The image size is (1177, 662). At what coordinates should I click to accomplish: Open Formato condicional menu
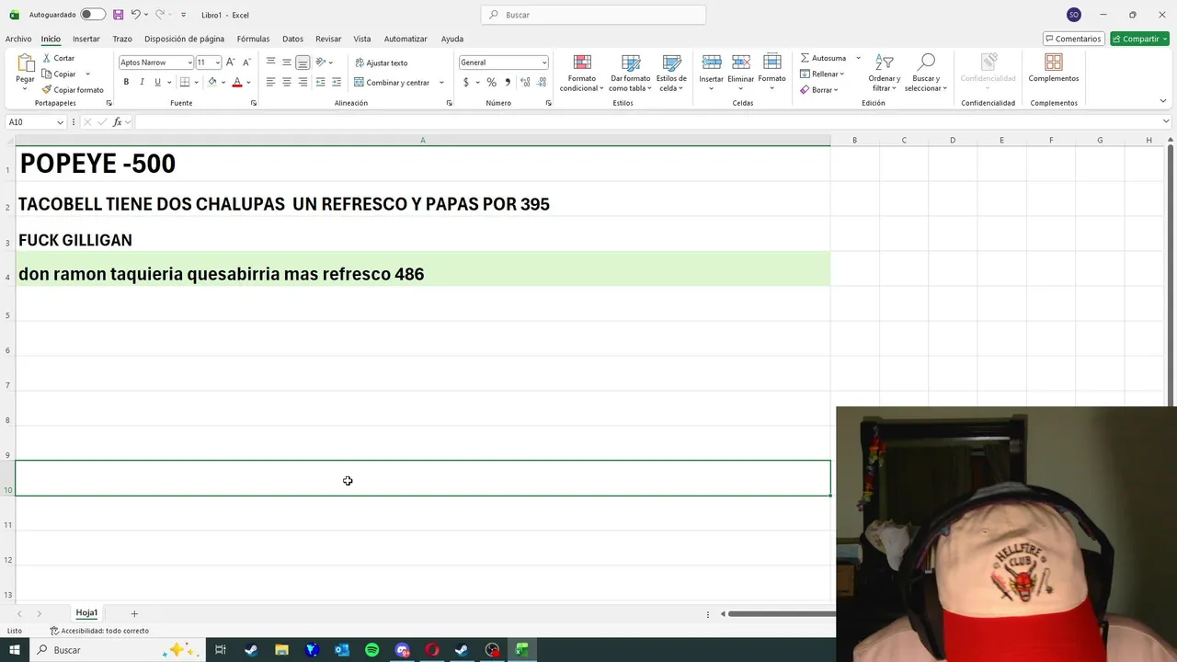pyautogui.click(x=582, y=73)
